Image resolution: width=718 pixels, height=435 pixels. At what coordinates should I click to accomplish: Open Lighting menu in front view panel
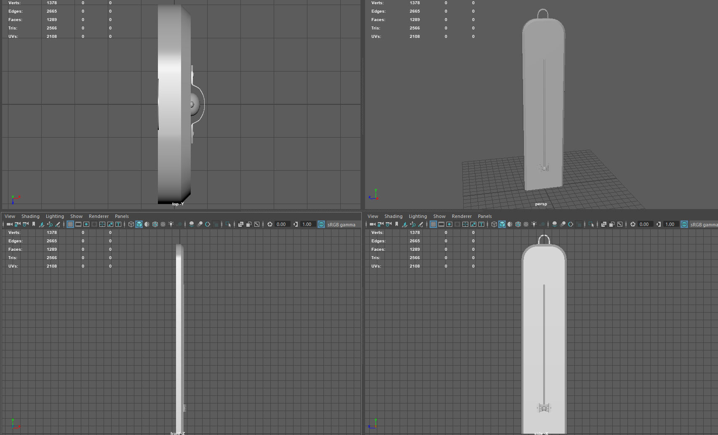click(x=55, y=216)
